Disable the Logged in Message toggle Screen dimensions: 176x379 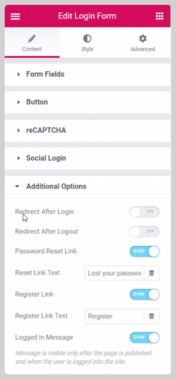pos(145,337)
